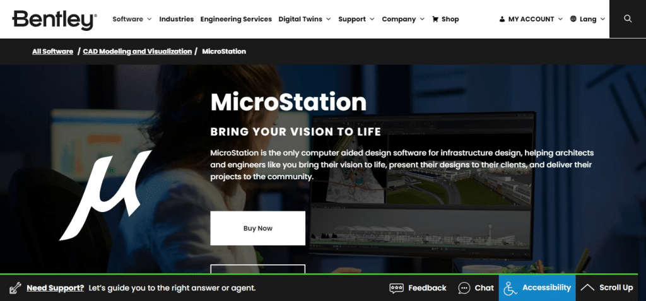Expand the Digital Twins chevron
This screenshot has width=646, height=301.
tap(328, 19)
